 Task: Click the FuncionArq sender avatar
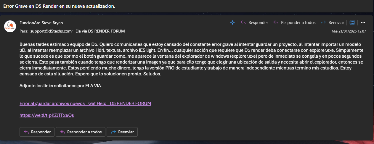point(10,26)
